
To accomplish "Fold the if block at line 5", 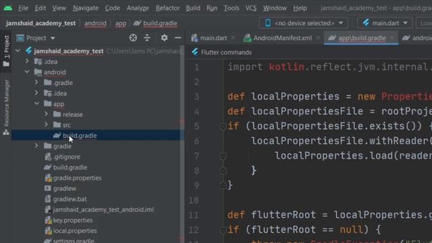I will click(223, 126).
